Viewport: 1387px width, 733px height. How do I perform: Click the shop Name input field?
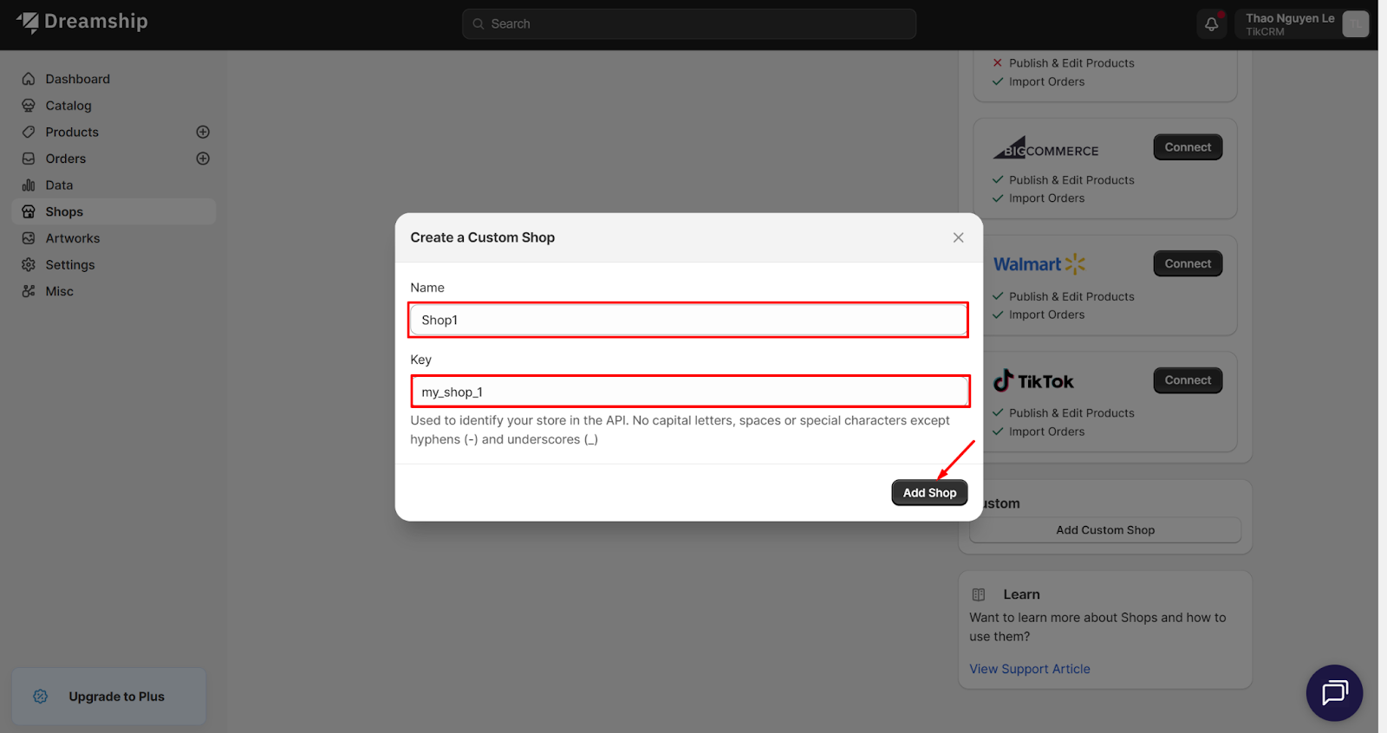[688, 321]
